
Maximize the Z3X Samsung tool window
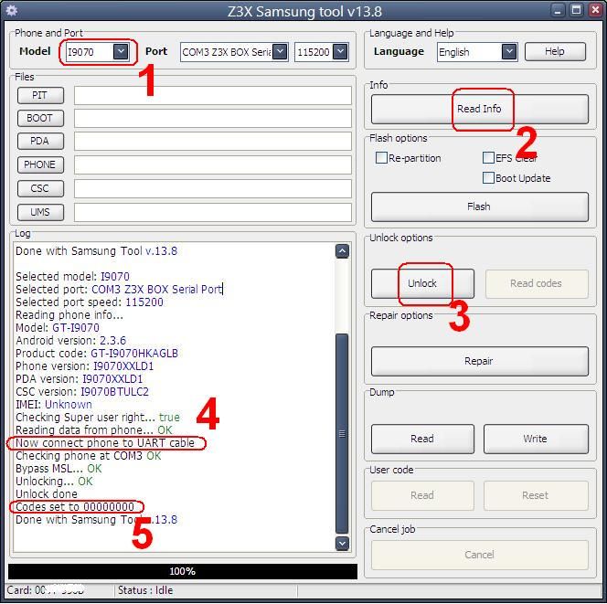tap(577, 10)
